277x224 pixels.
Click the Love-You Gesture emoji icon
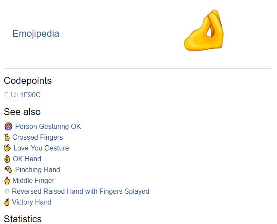7,148
